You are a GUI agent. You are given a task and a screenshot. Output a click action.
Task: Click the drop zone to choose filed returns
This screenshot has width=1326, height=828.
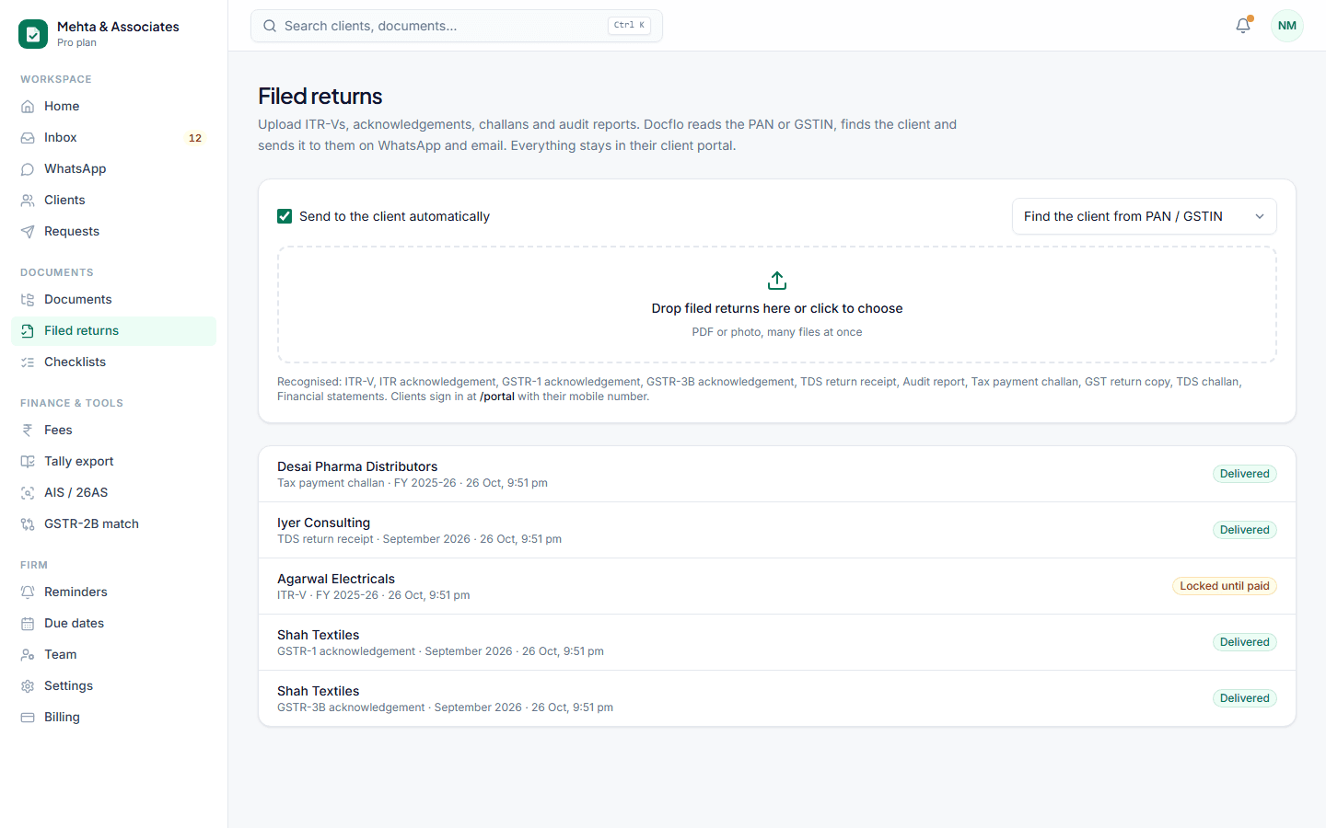777,305
